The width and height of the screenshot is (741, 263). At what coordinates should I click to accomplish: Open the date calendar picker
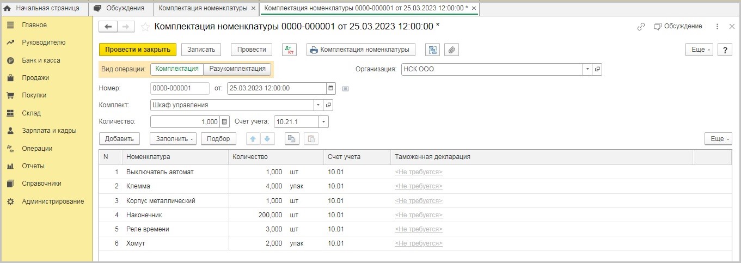(330, 88)
